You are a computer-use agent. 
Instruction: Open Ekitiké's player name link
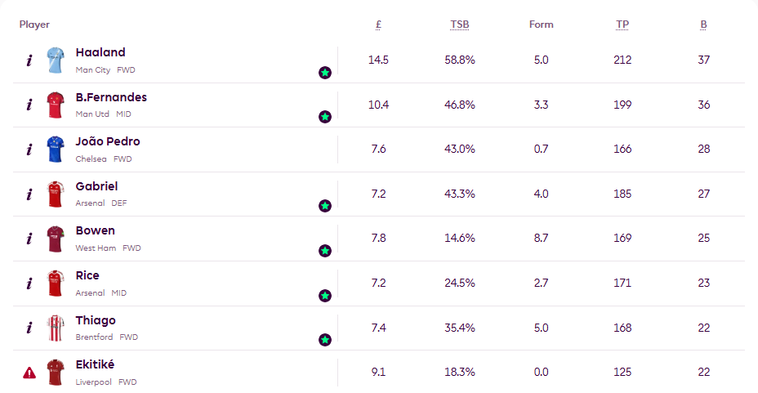(x=96, y=365)
